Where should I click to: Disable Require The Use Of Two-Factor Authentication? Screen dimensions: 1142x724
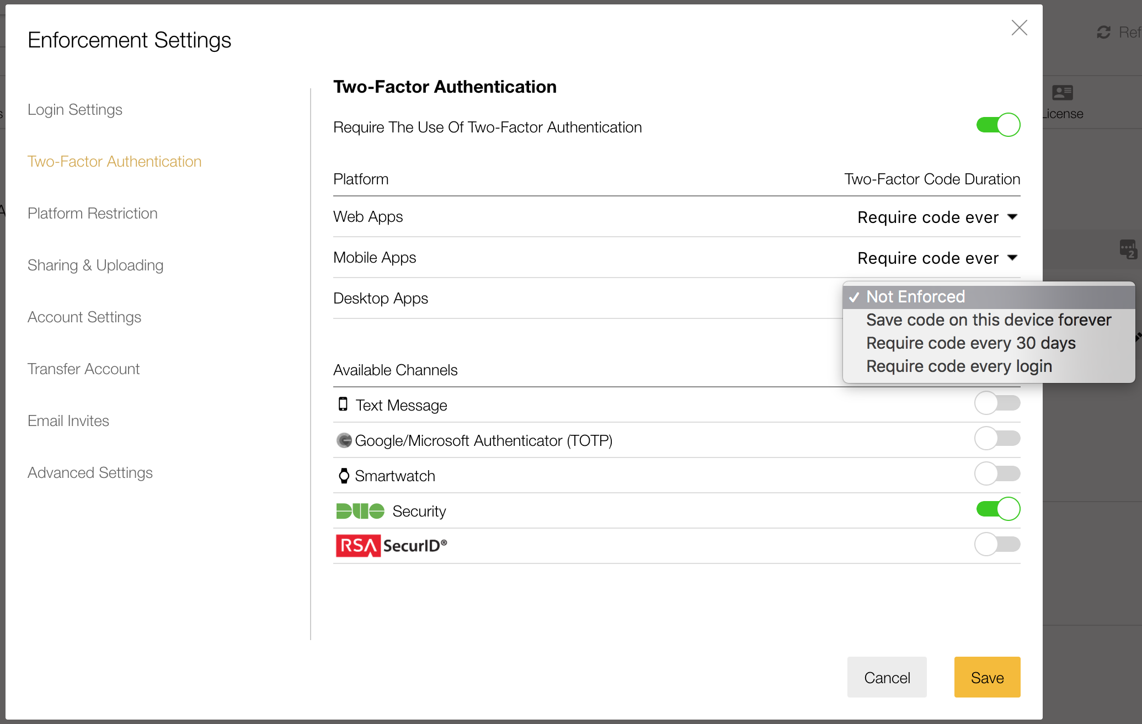997,125
